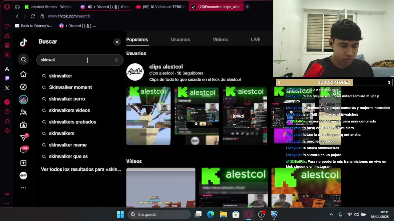394x221 pixels.
Task: Select suggestion 'skinwalker meme'
Action: 68,145
